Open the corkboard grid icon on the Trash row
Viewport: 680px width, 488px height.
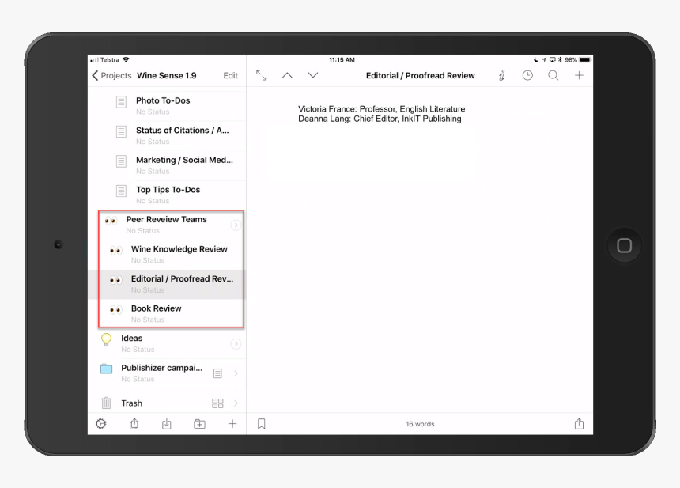click(217, 403)
